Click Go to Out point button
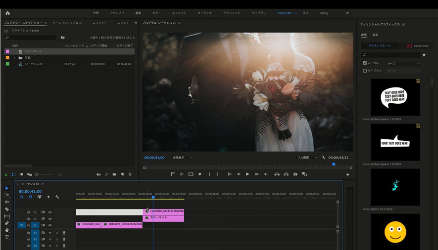The height and width of the screenshot is (250, 438). tap(265, 174)
